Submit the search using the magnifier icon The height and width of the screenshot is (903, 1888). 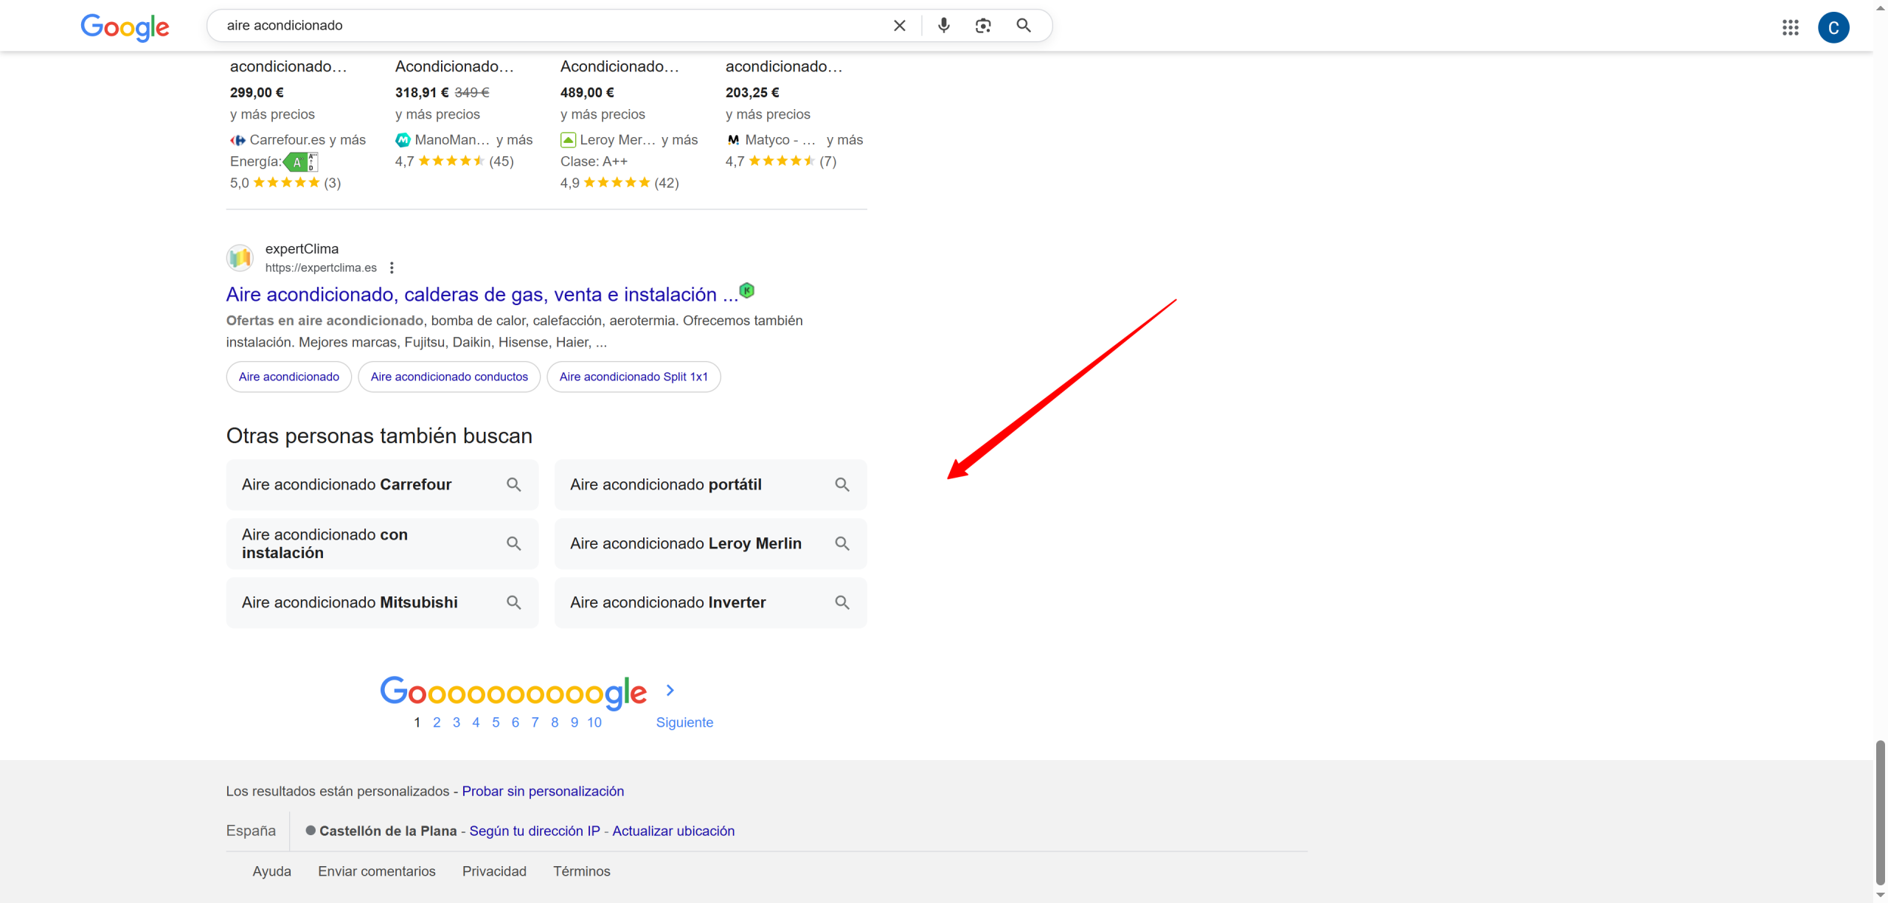(x=1024, y=25)
